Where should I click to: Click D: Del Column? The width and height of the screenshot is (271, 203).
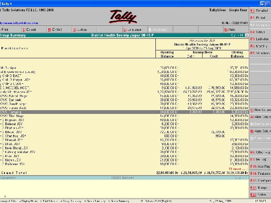(260, 124)
